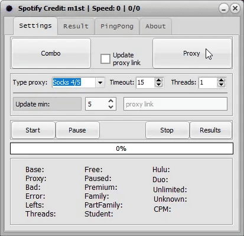Screen dimensions: 244x236
Task: Decrease Threads with the down arrow
Action: click(221, 85)
